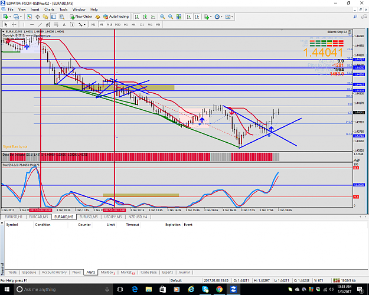
Task: Open the Insert menu
Action: pos(35,9)
